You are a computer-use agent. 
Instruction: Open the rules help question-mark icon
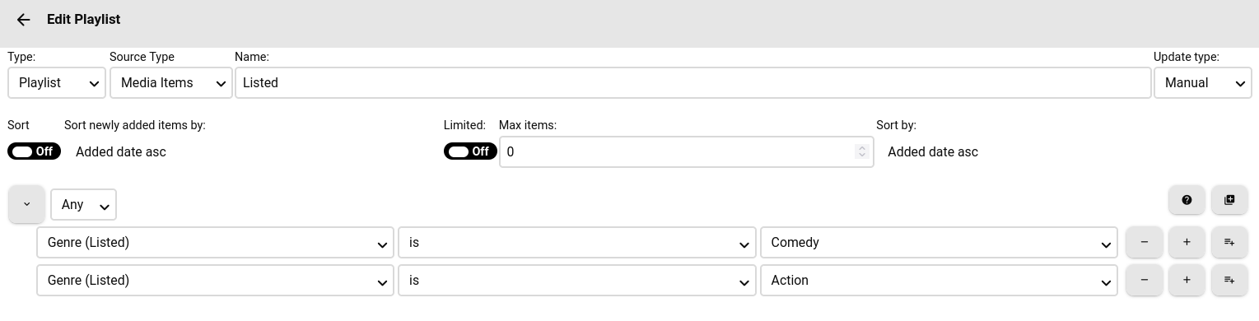[x=1187, y=200]
